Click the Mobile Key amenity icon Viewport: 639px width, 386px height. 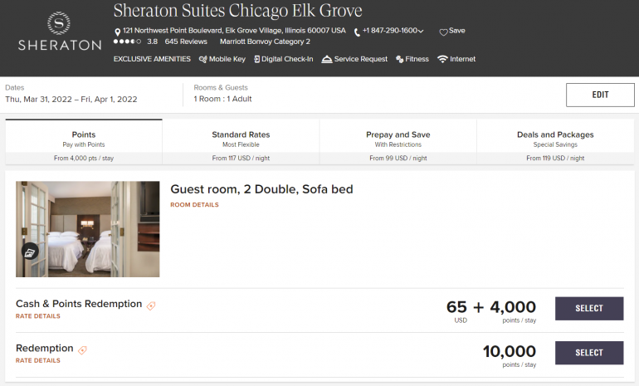pos(202,59)
